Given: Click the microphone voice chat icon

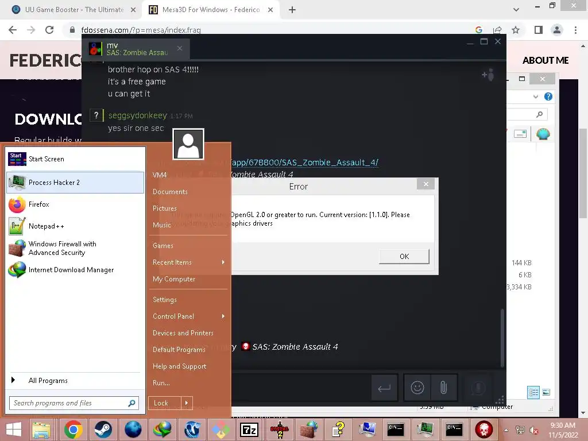Looking at the screenshot, I should click(x=478, y=388).
